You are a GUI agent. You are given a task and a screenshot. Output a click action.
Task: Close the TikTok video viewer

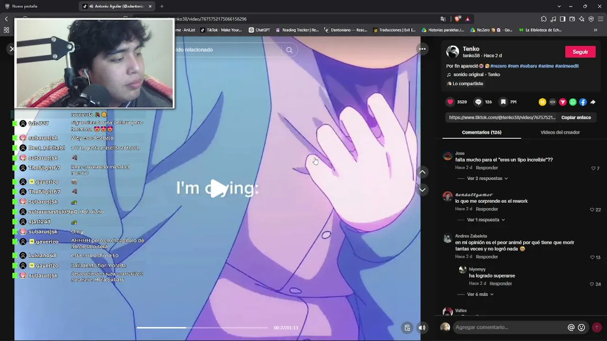(12, 49)
